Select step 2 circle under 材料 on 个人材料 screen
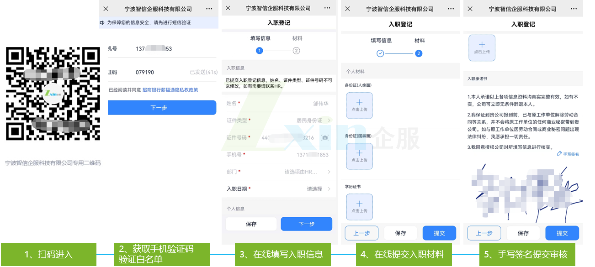 (x=419, y=53)
